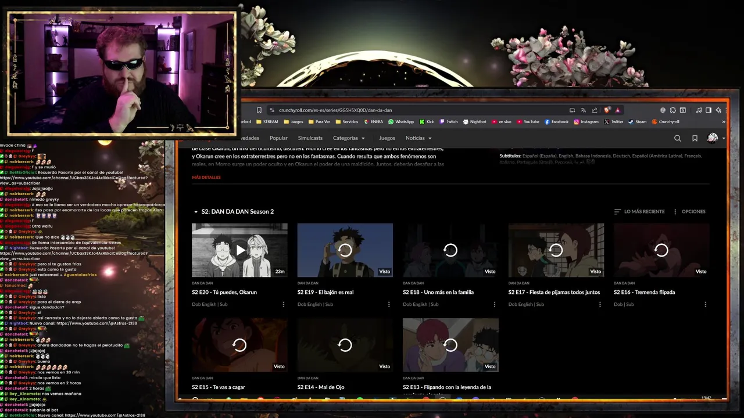Image resolution: width=744 pixels, height=418 pixels.
Task: Open more options for S2 E20 episode
Action: 284,304
